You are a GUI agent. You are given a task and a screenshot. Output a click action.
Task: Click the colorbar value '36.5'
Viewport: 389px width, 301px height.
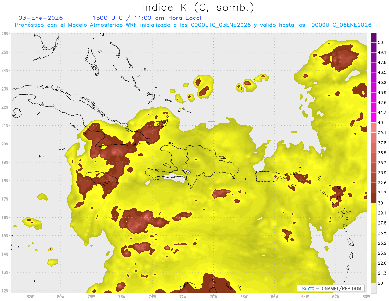point(382,153)
